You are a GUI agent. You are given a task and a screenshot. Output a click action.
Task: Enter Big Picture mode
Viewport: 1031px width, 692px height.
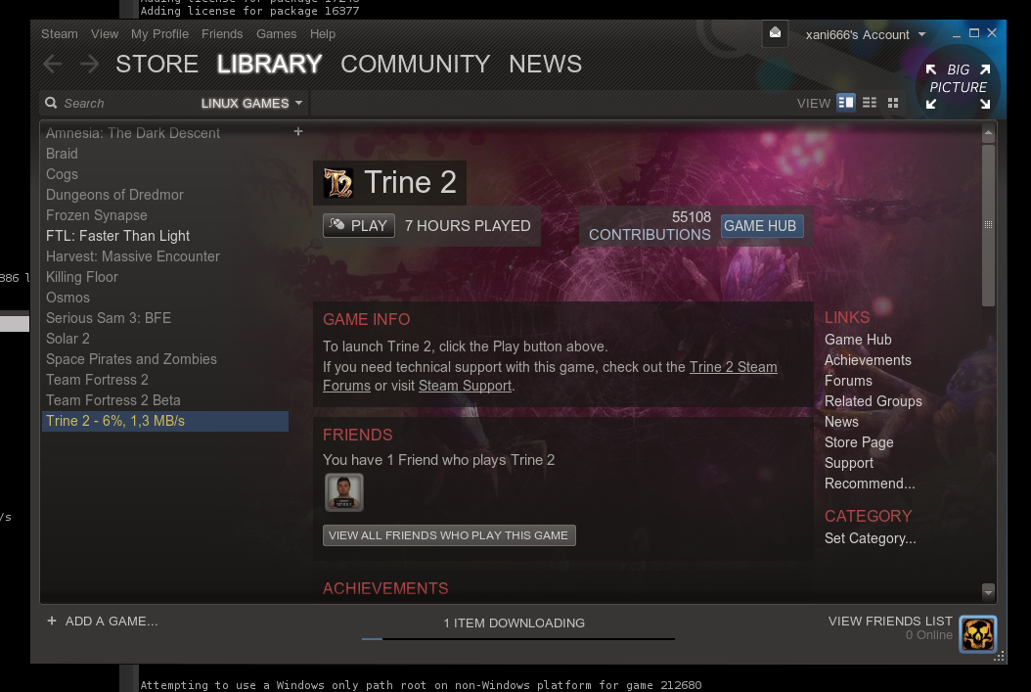(958, 86)
